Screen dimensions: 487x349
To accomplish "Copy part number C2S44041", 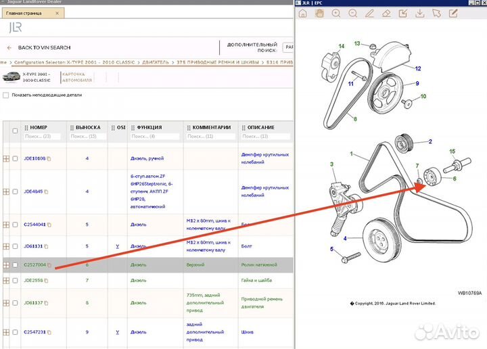I will [x=49, y=225].
